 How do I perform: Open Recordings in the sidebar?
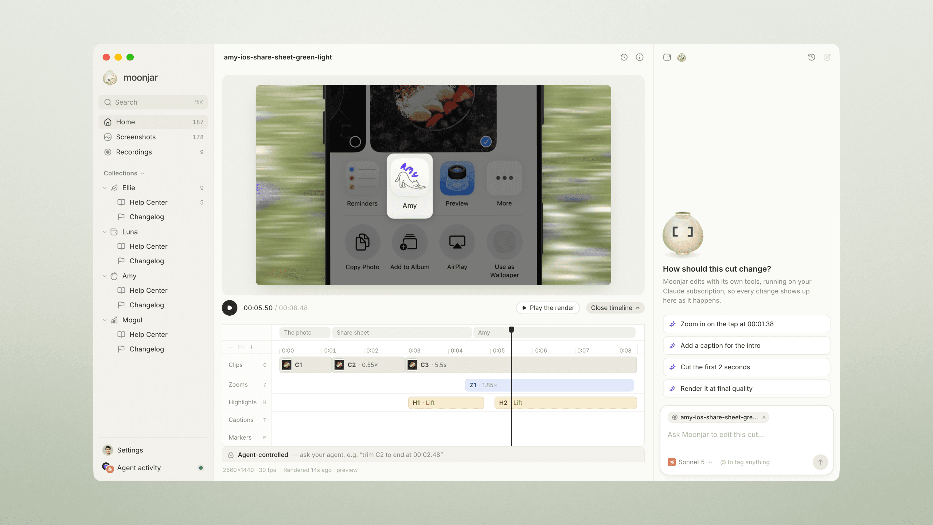[153, 152]
